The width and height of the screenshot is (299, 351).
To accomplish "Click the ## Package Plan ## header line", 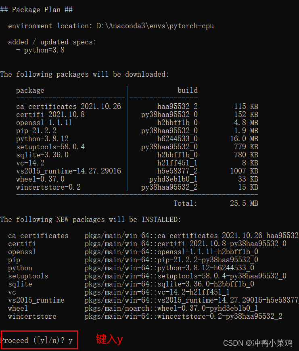I will tap(36, 10).
